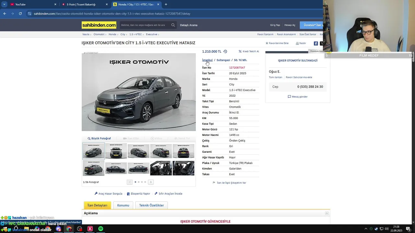Click the main Honda City photo
415x233 pixels.
pyautogui.click(x=139, y=92)
